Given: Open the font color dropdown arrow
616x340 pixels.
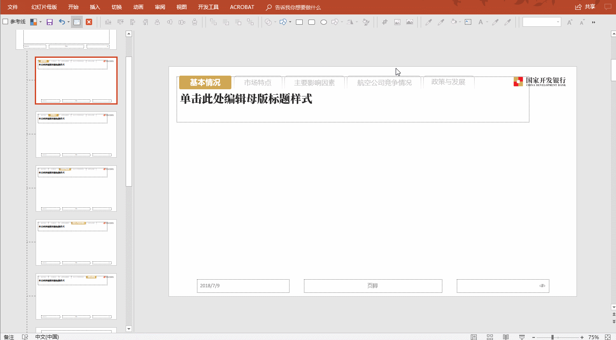Looking at the screenshot, I should (x=487, y=22).
